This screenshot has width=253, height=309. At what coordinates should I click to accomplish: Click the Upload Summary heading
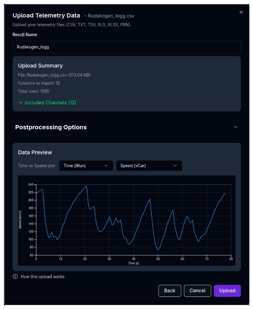click(40, 66)
